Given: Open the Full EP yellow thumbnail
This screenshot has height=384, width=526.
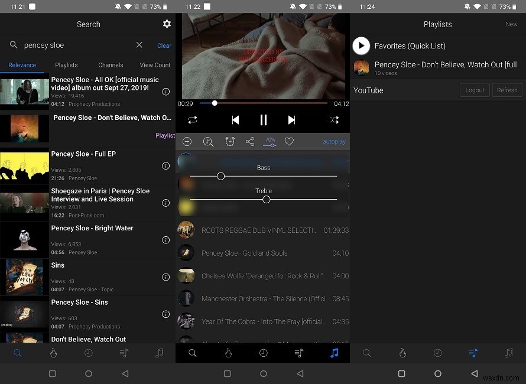Looking at the screenshot, I should click(24, 166).
